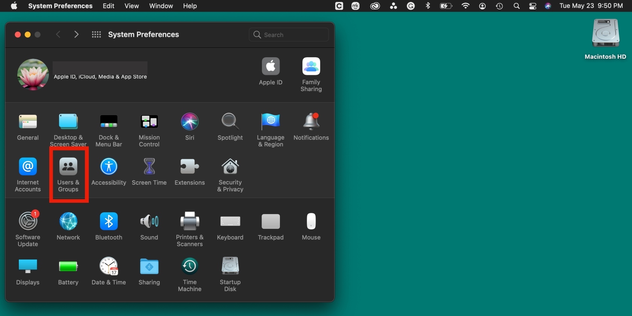
Task: Click the Show All grid button
Action: point(96,35)
